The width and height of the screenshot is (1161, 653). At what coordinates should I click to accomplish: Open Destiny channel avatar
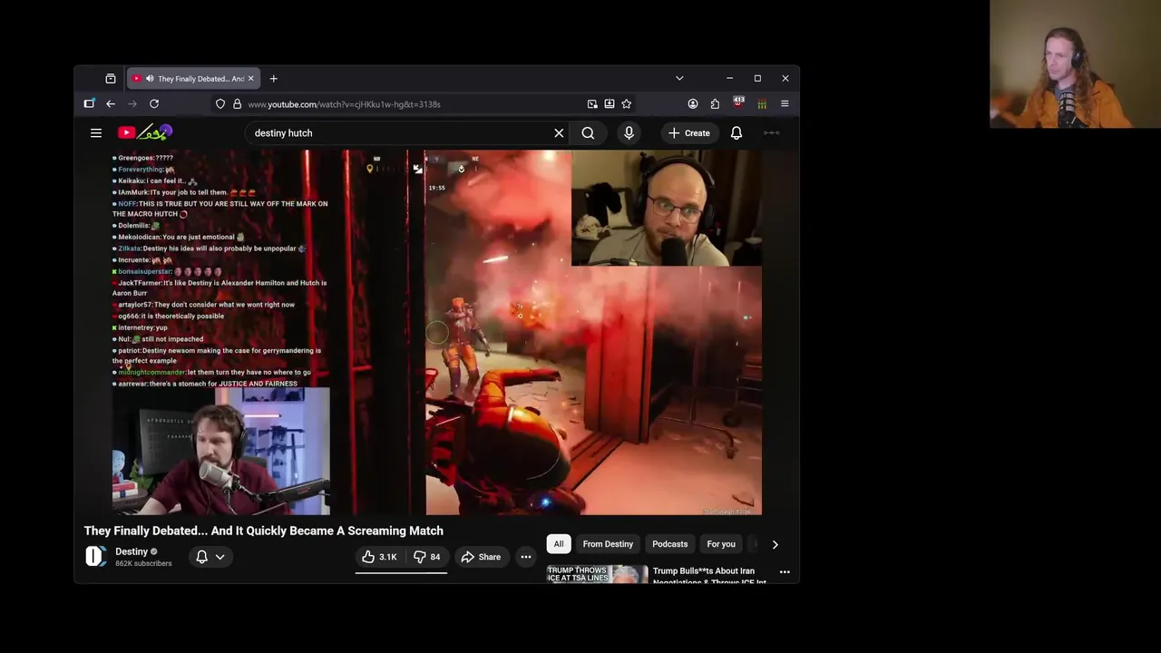95,557
